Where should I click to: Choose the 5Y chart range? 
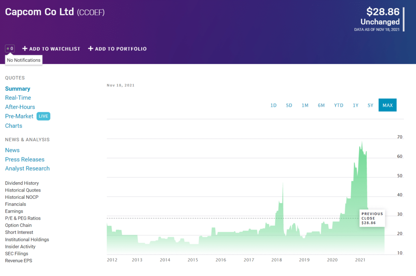(370, 105)
